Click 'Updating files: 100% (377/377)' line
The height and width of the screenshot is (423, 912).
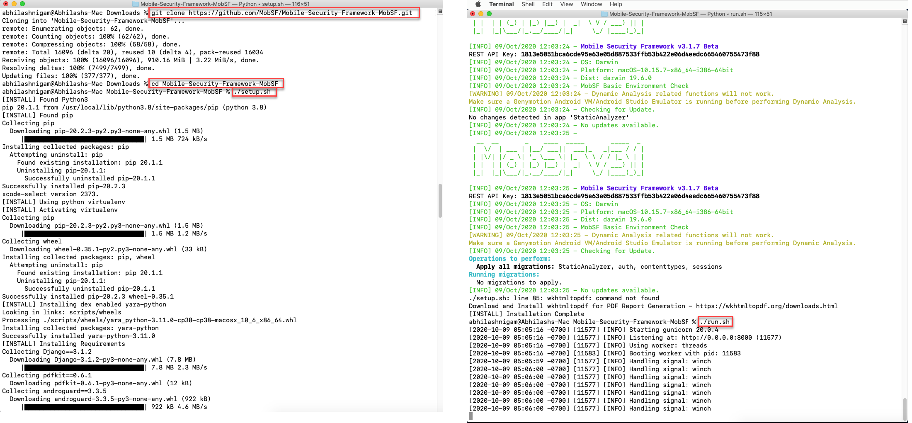tap(70, 76)
